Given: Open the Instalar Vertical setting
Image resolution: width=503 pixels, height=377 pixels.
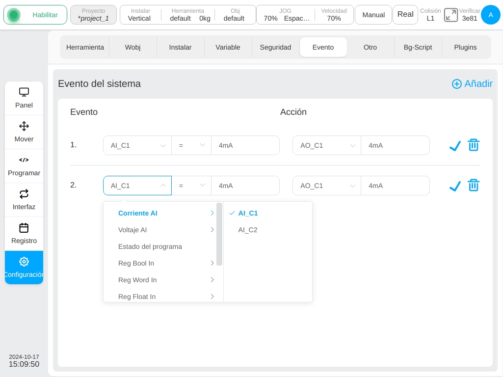Looking at the screenshot, I should point(140,15).
